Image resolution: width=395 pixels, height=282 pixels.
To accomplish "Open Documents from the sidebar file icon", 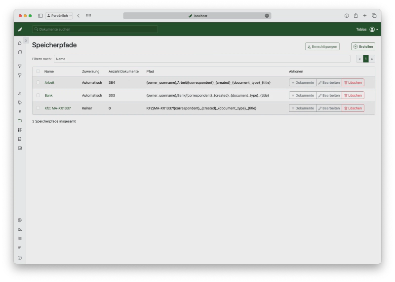I will coord(20,52).
